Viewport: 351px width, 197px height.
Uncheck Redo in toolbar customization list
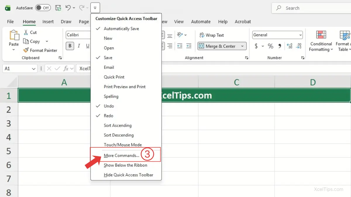click(108, 116)
